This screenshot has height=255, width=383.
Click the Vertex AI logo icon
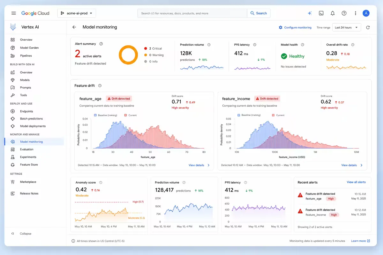[x=13, y=27]
